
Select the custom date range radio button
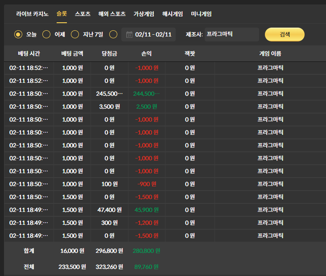113,34
